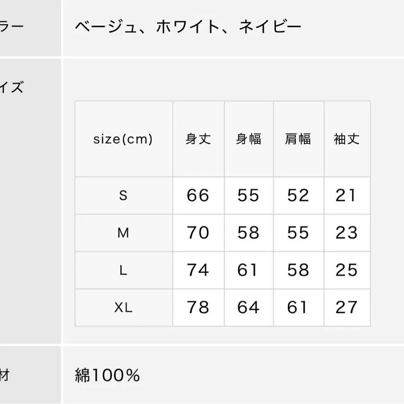Select the XL 袖丈 value 27
This screenshot has height=404, width=404.
347,307
